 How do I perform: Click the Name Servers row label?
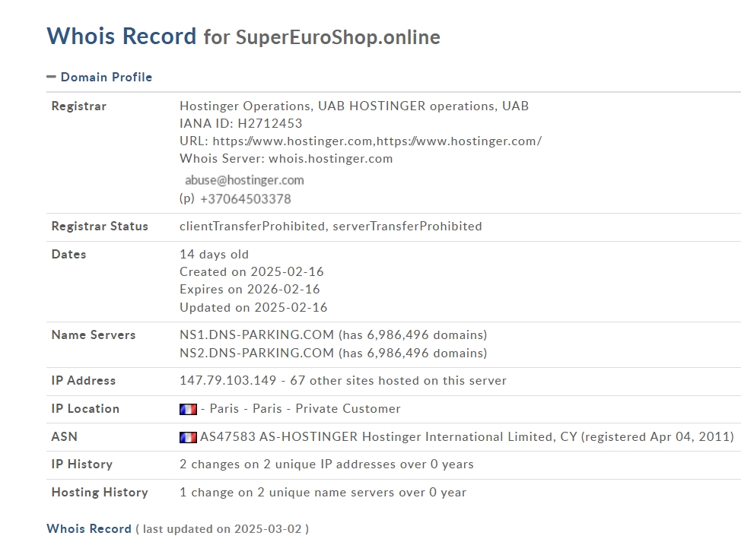94,335
